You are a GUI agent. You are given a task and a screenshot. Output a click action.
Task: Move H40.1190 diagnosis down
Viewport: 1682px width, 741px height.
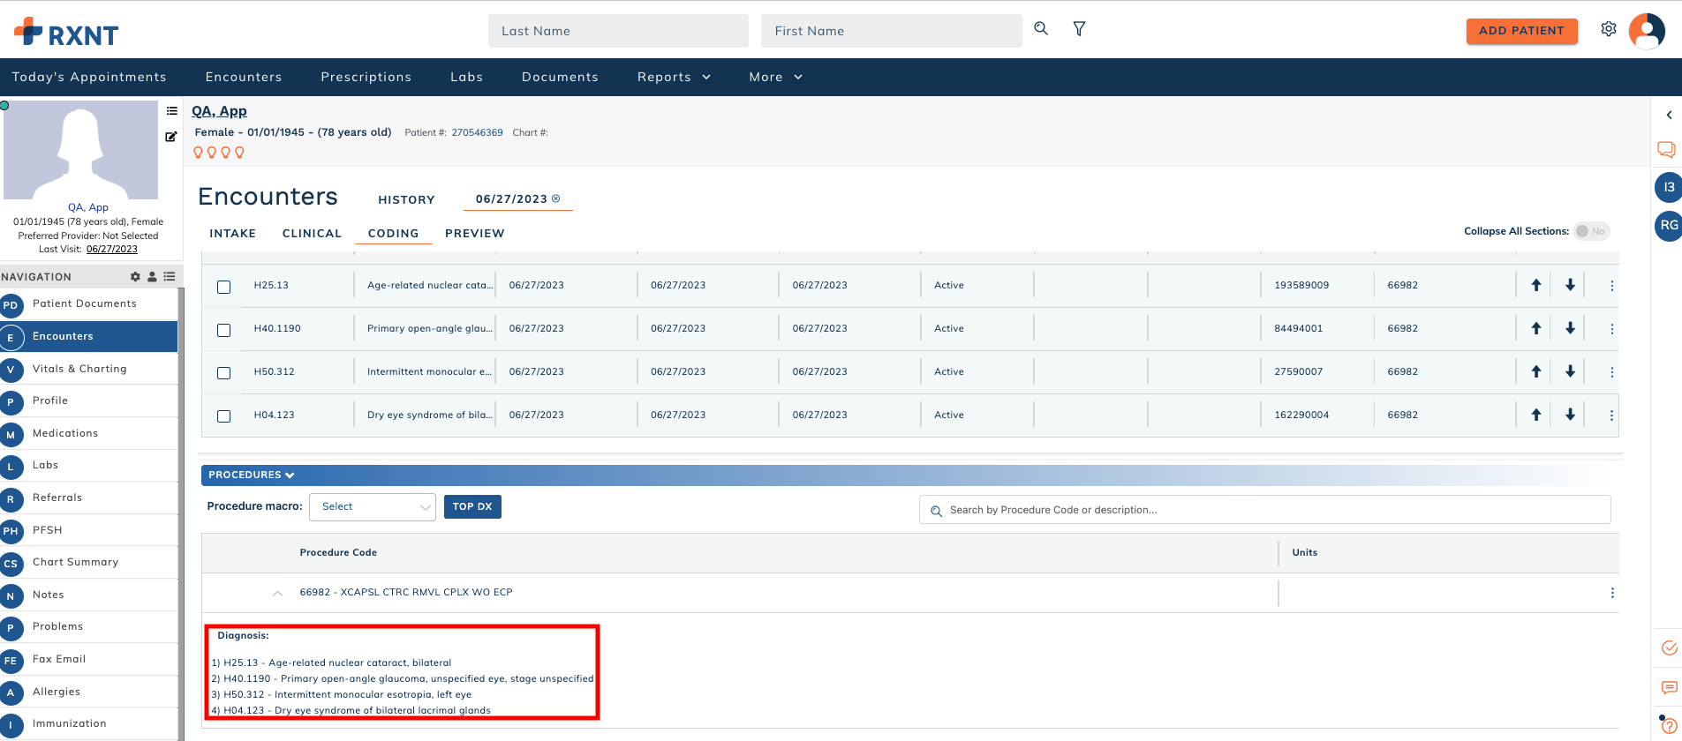point(1570,328)
